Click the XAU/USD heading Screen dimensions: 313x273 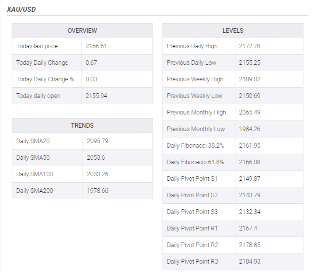coord(21,9)
